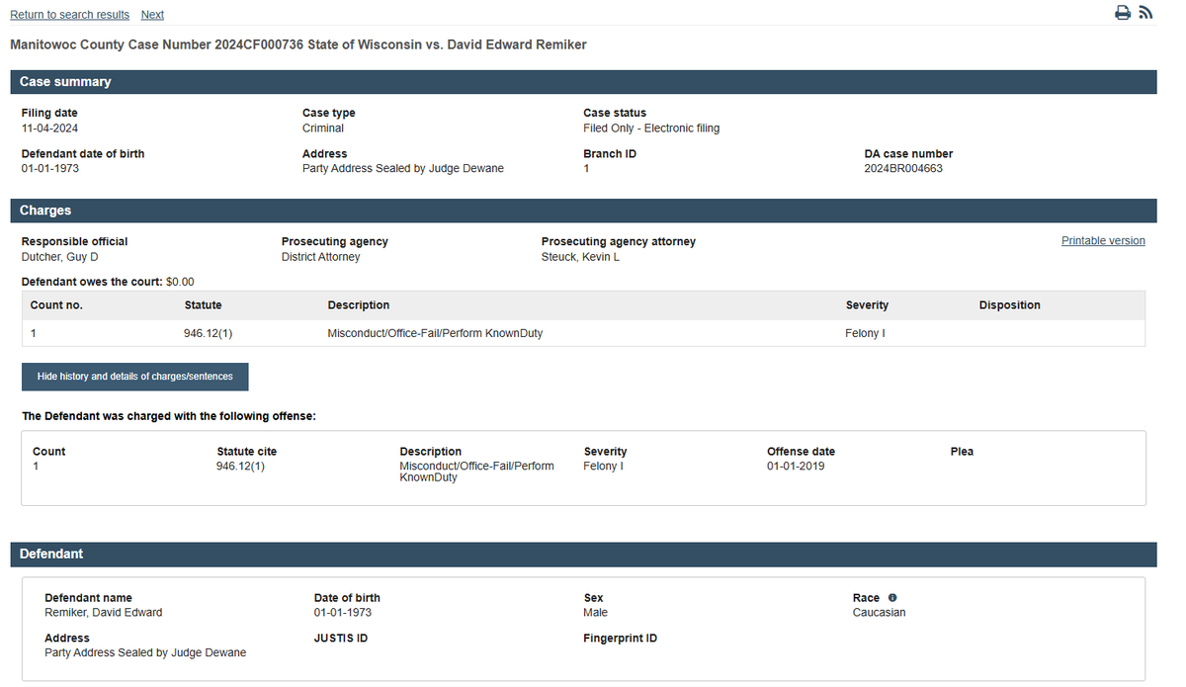1186x687 pixels.
Task: Select defendant name Remiker, David Edward
Action: (104, 613)
